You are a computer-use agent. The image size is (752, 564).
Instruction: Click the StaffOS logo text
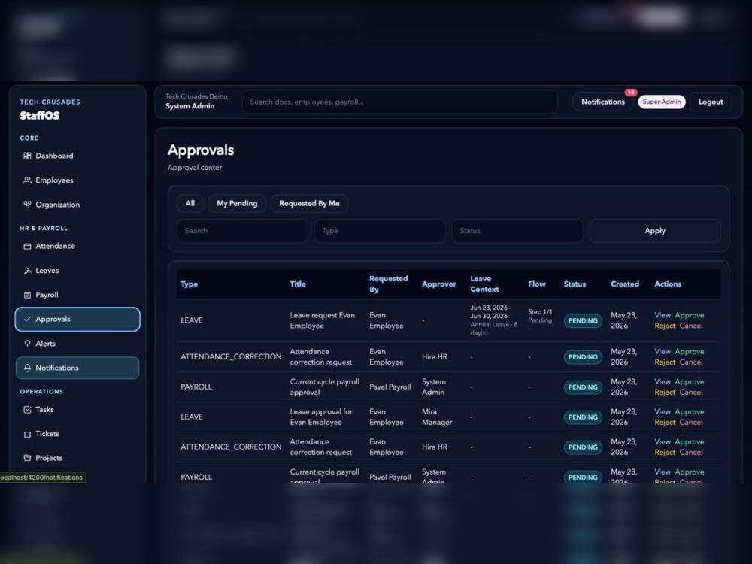[40, 116]
